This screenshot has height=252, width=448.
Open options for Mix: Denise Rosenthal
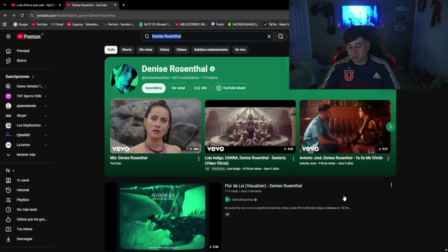point(199,159)
